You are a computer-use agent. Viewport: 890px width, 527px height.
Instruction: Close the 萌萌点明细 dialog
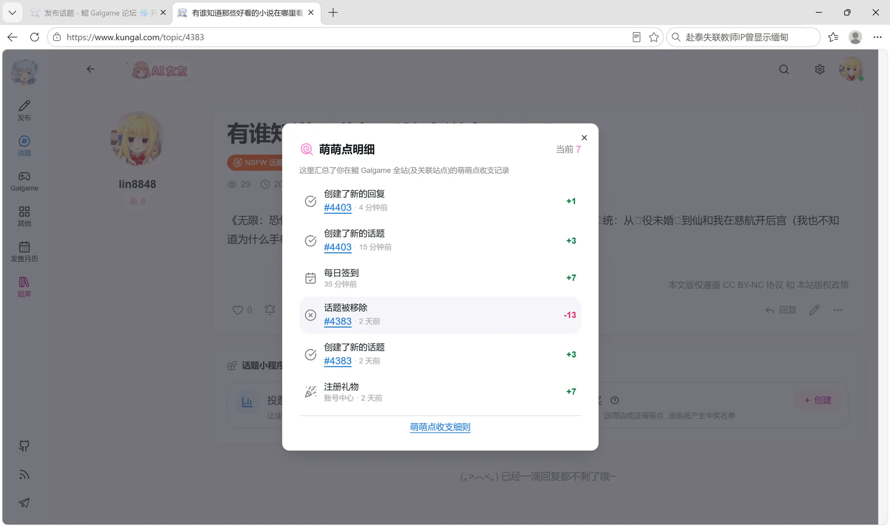click(x=584, y=138)
